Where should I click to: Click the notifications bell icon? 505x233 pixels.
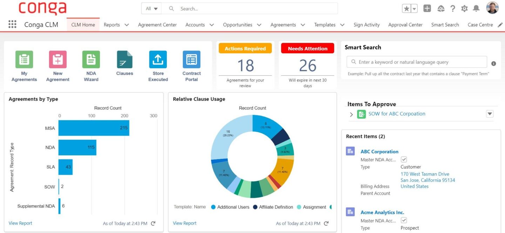476,8
